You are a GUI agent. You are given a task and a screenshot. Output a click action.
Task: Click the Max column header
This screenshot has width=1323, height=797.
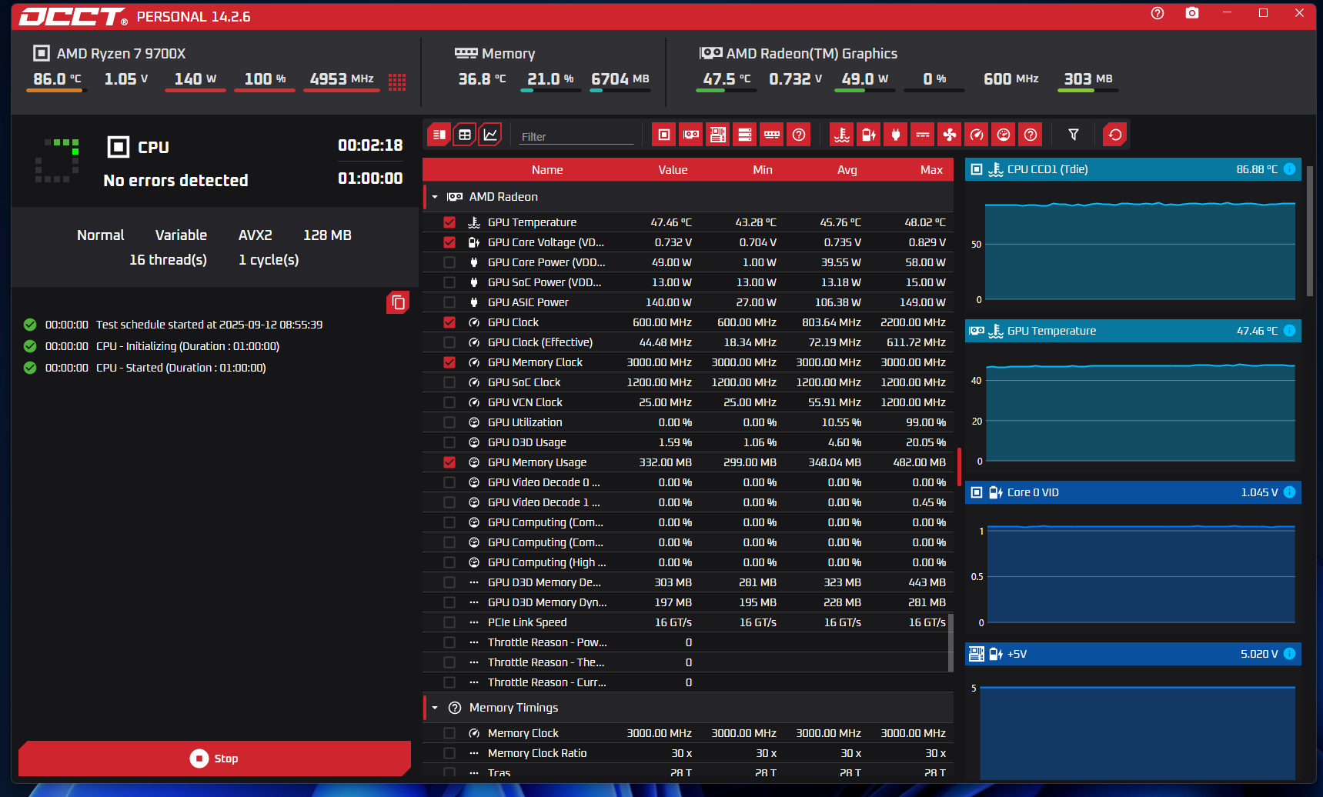pos(931,170)
